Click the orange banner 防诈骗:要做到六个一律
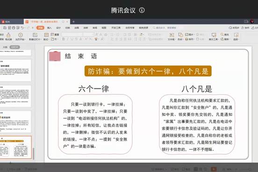Image resolution: width=258 pixels, height=172 pixels. coord(148,71)
